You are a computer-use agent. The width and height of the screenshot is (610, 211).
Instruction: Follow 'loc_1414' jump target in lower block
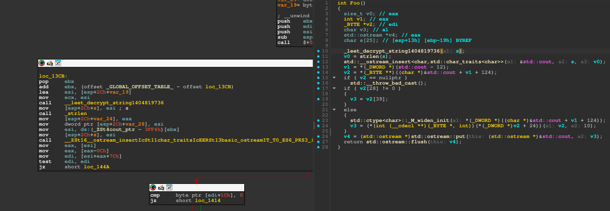click(207, 201)
